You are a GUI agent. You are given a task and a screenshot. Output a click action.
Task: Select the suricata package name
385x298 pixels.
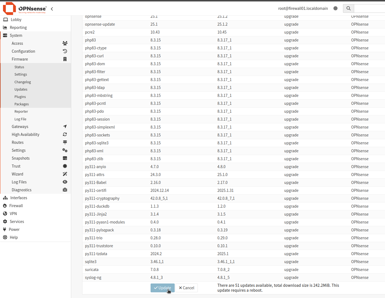[x=92, y=270]
